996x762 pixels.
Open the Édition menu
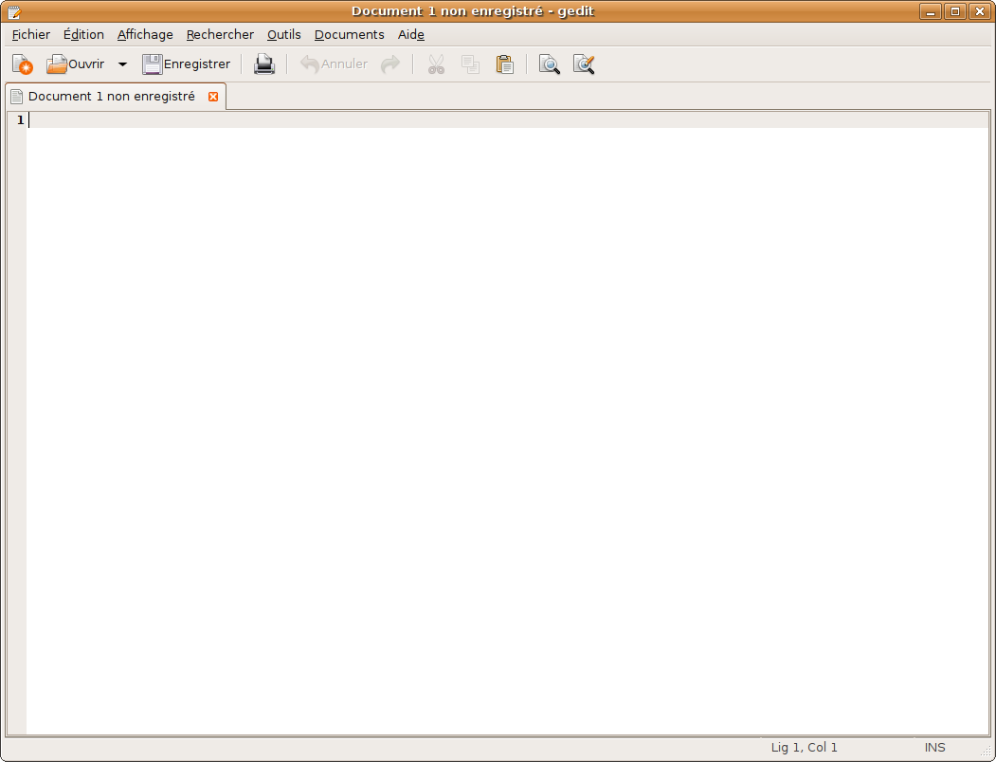pos(83,34)
